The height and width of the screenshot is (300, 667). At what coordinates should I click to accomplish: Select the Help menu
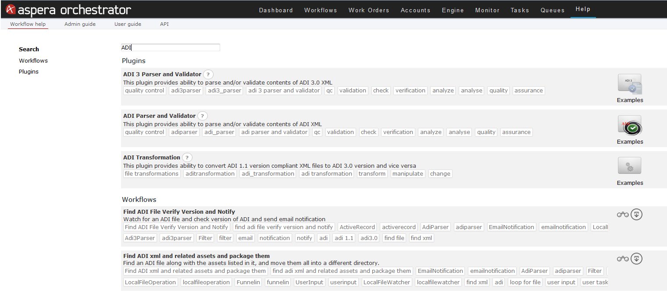[x=583, y=9]
